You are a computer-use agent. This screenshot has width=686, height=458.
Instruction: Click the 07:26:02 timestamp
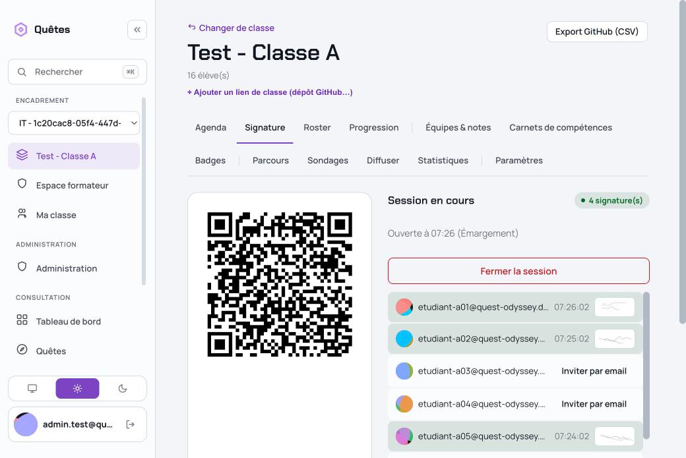click(x=571, y=307)
